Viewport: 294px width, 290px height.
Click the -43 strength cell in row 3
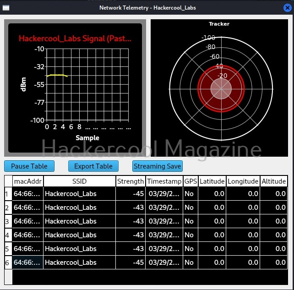[x=131, y=221]
